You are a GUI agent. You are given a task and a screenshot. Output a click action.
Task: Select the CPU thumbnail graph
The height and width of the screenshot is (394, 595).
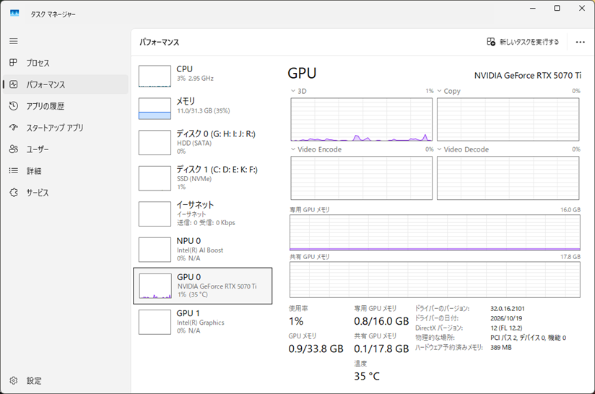pos(155,76)
